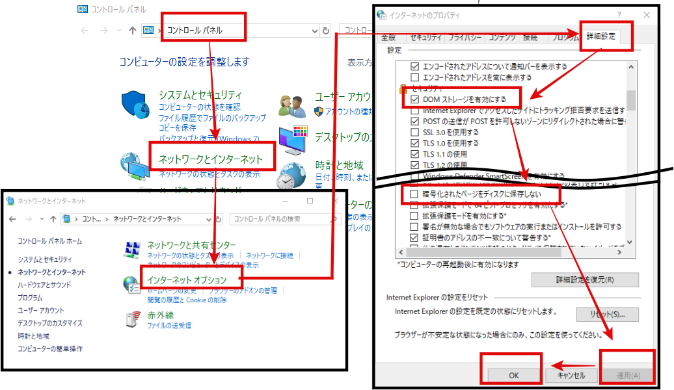The image size is (674, 390).
Task: Enable 暗号化されたページをディスクに保存しない checkbox
Action: 414,194
